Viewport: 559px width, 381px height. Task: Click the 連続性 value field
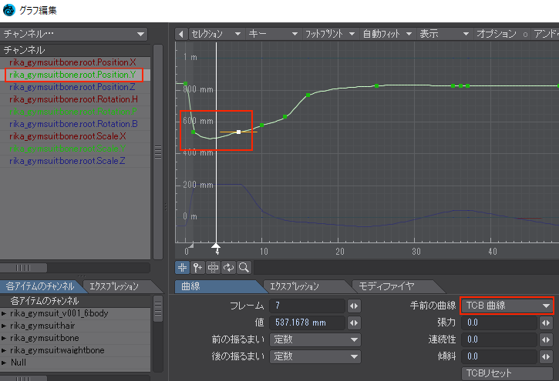[x=499, y=339]
